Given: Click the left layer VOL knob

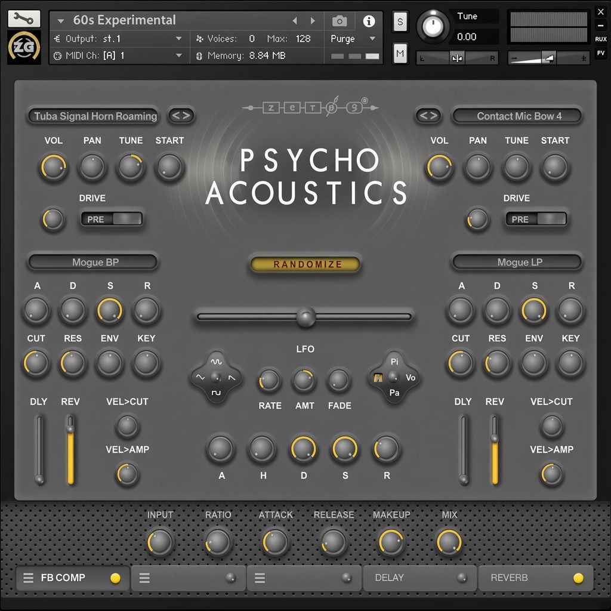Looking at the screenshot, I should 53,167.
